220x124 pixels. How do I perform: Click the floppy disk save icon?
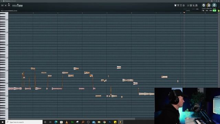point(191,6)
